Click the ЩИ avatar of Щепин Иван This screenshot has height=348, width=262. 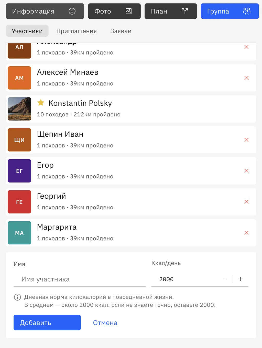(19, 140)
